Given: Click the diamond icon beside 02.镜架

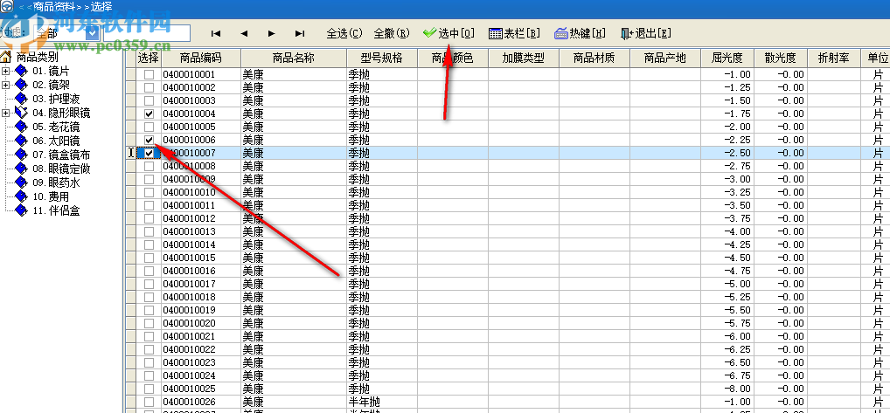Looking at the screenshot, I should 21,85.
